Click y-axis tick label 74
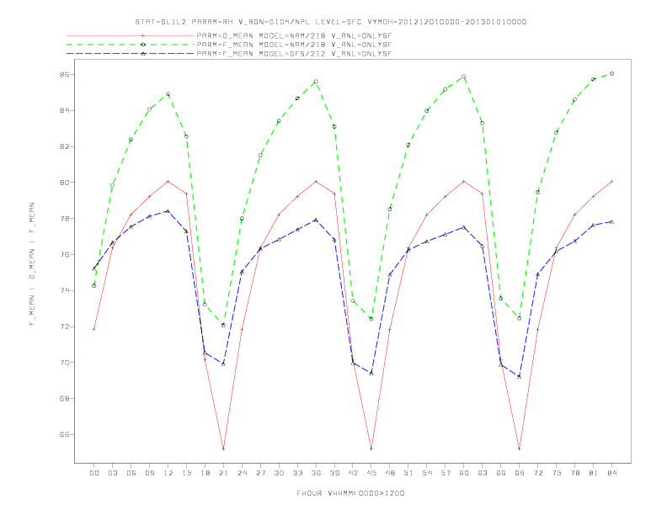This screenshot has height=515, width=667. point(64,290)
